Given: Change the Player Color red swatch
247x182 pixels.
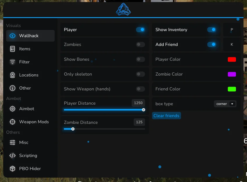Looking at the screenshot, I should [x=232, y=59].
